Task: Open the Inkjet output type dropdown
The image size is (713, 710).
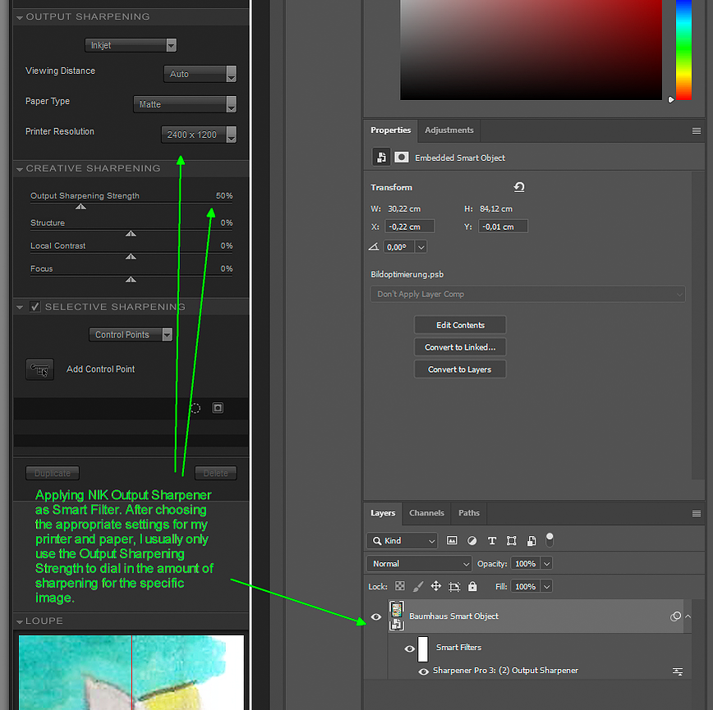Action: point(131,45)
